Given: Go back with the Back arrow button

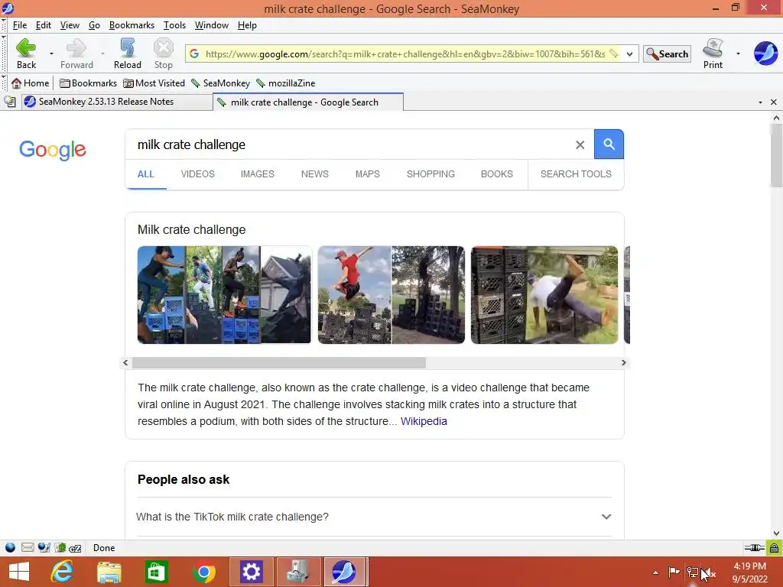Looking at the screenshot, I should (26, 54).
